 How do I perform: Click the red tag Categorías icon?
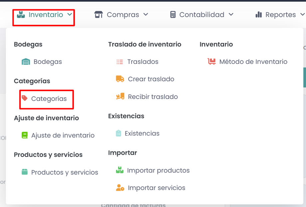click(x=24, y=98)
